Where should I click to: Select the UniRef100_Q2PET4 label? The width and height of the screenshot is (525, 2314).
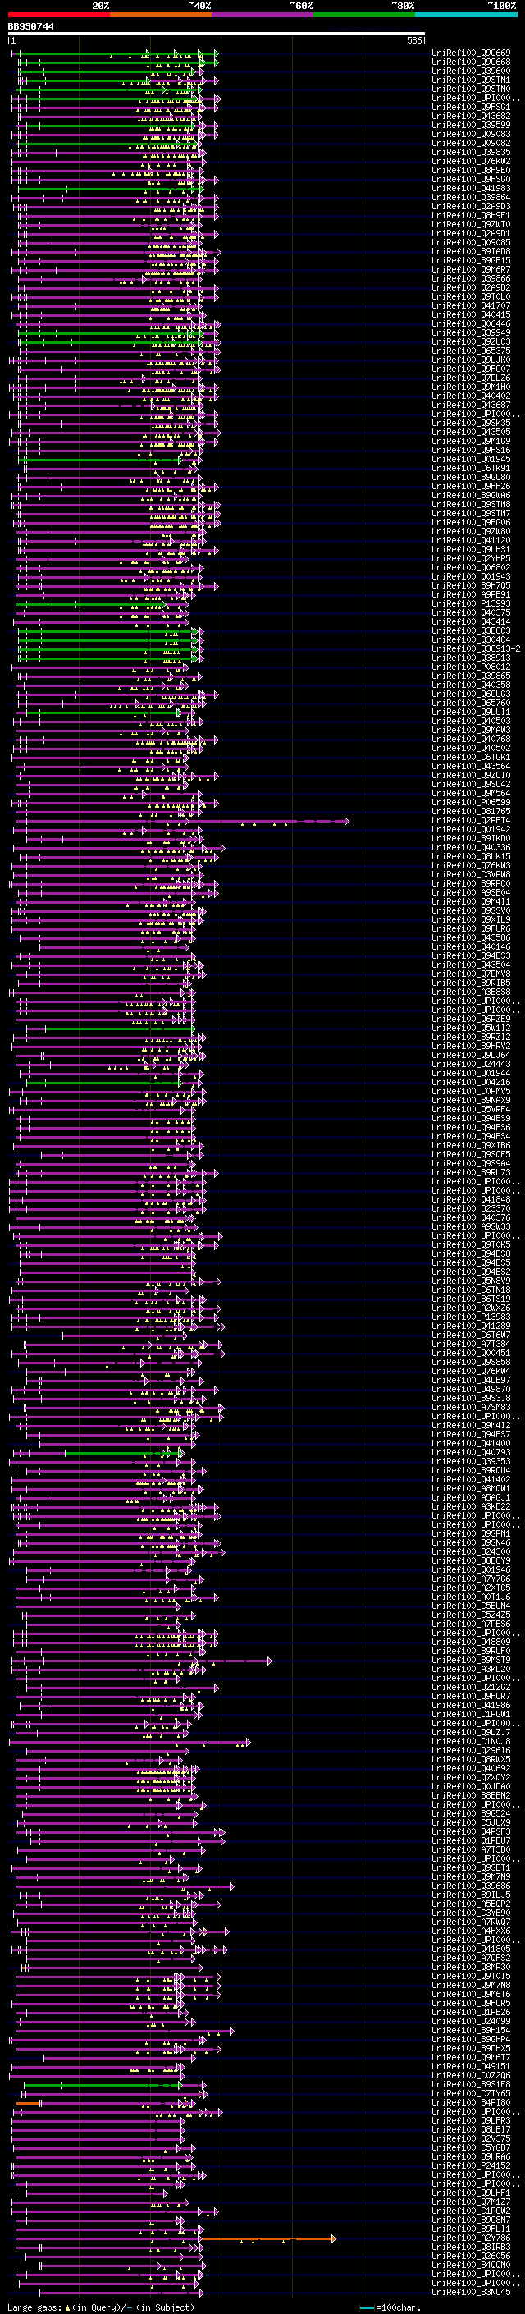pyautogui.click(x=471, y=820)
